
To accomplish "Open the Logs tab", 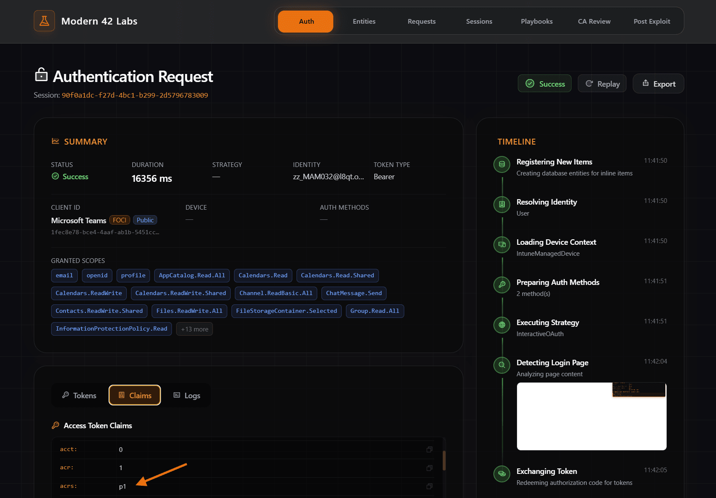I will (187, 395).
